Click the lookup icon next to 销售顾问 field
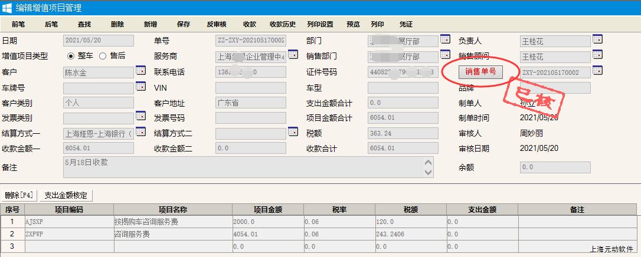Viewport: 641px width, 257px height. point(597,55)
